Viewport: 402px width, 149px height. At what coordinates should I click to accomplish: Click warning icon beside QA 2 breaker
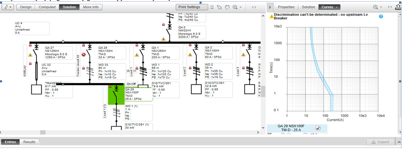tap(190, 55)
